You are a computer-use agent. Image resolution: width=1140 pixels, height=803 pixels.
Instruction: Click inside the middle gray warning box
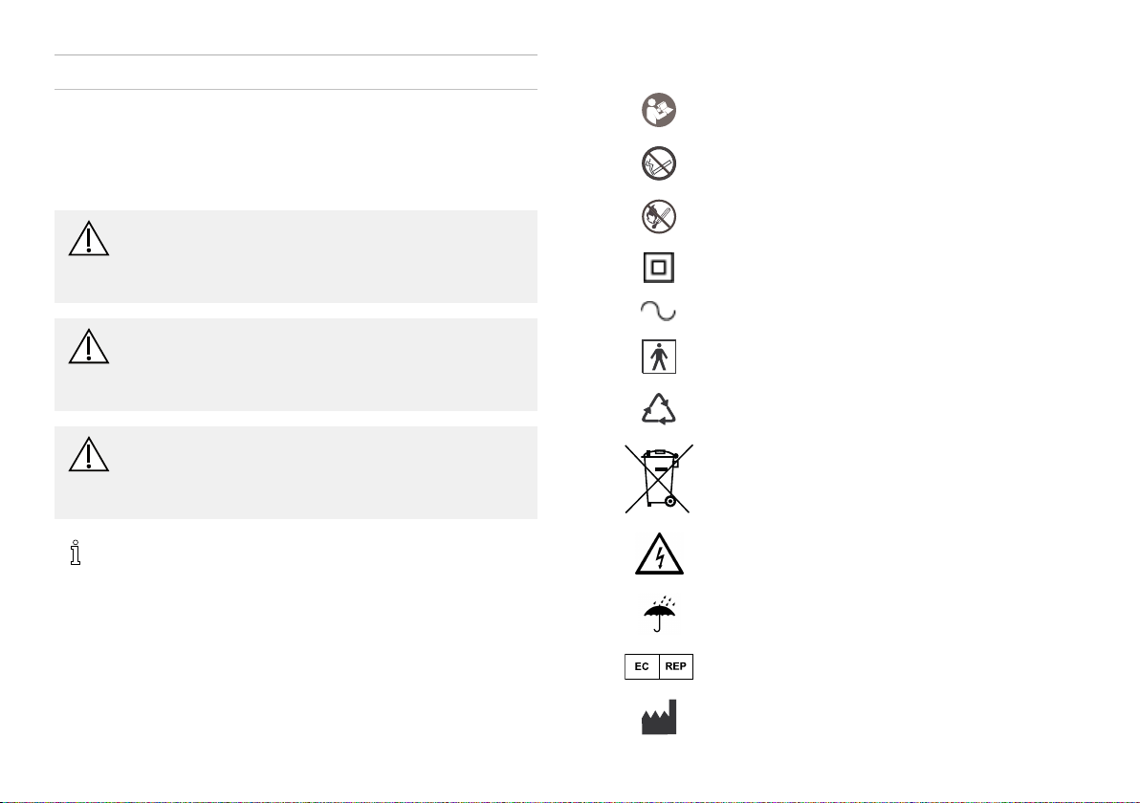pyautogui.click(x=296, y=365)
